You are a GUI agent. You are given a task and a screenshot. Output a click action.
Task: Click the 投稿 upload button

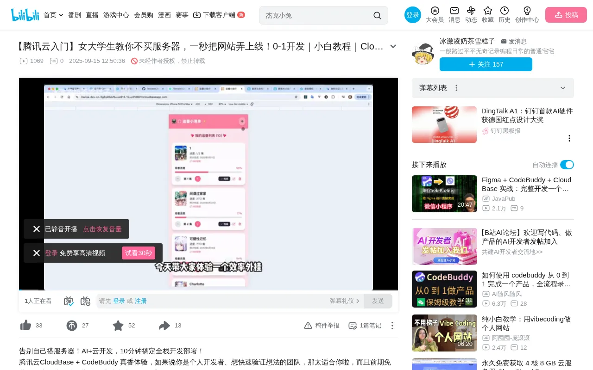pos(566,15)
